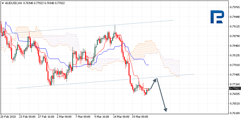The image size is (241, 120).
Task: Click the 0.78135 price axis label
Action: [235, 55]
